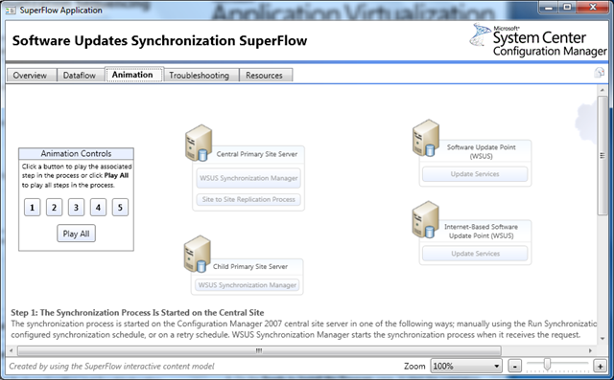Play animation step 5
The width and height of the screenshot is (614, 380).
coord(120,208)
